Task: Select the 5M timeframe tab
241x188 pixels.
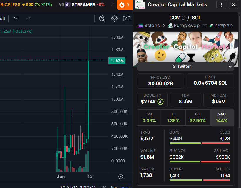Action: pos(149,117)
